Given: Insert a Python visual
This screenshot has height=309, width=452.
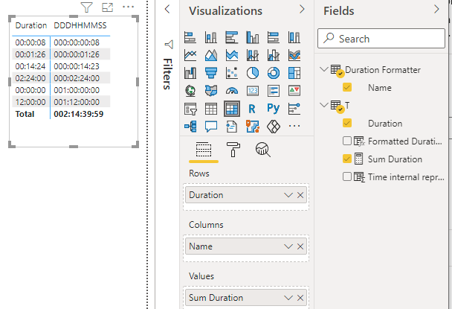Looking at the screenshot, I should [274, 109].
